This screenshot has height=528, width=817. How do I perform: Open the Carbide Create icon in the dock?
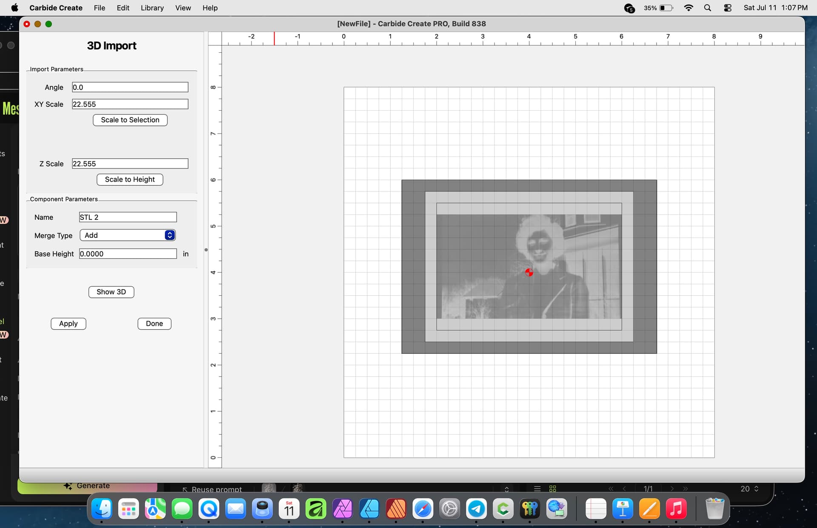coord(503,508)
